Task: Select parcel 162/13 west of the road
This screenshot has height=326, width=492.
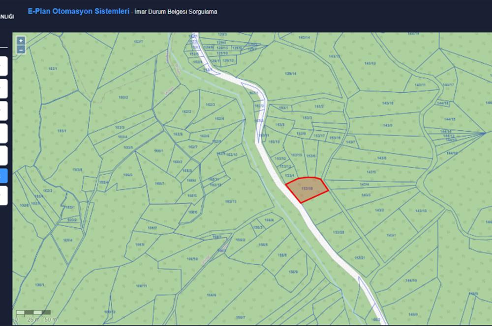Action: [231, 201]
